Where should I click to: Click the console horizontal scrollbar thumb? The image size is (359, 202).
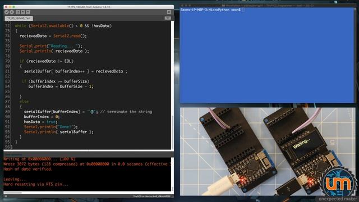click(x=13, y=193)
